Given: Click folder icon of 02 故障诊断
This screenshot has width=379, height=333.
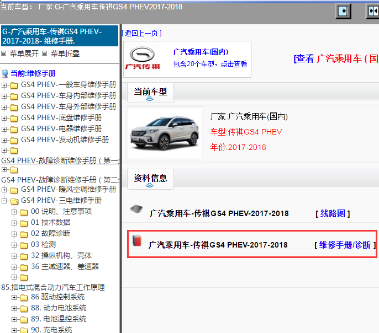Looking at the screenshot, I should tap(24, 234).
